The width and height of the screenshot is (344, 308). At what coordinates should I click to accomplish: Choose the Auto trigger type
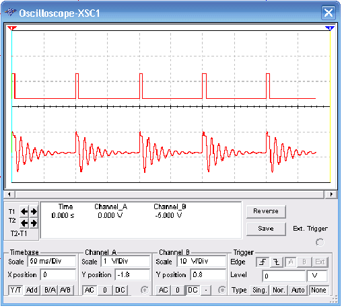pyautogui.click(x=298, y=290)
